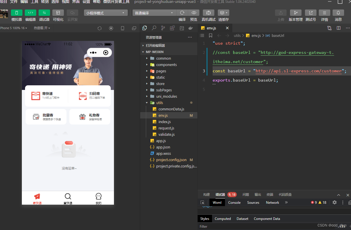
Task: Collapse the utils folder
Action: (169, 103)
